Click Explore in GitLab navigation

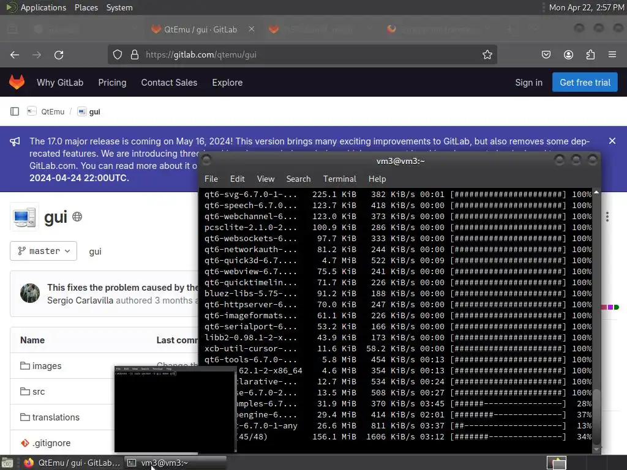pyautogui.click(x=227, y=83)
